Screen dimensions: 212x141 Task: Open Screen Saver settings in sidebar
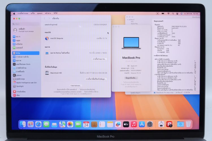pyautogui.click(x=20, y=68)
